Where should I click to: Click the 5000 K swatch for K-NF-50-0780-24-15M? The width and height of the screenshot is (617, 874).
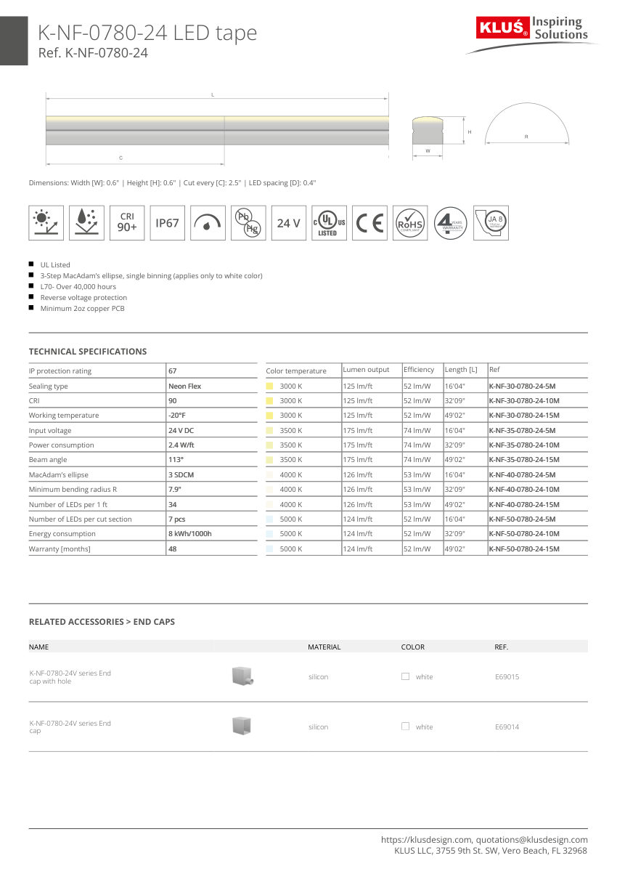coord(269,549)
